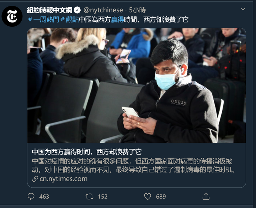Click the 689 likes count
The image size is (256, 208).
[x=161, y=197]
